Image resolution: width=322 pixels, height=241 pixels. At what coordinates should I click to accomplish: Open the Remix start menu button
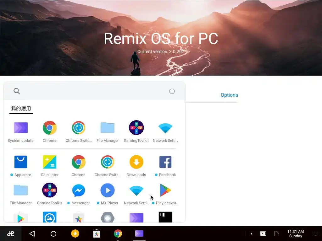(x=10, y=233)
